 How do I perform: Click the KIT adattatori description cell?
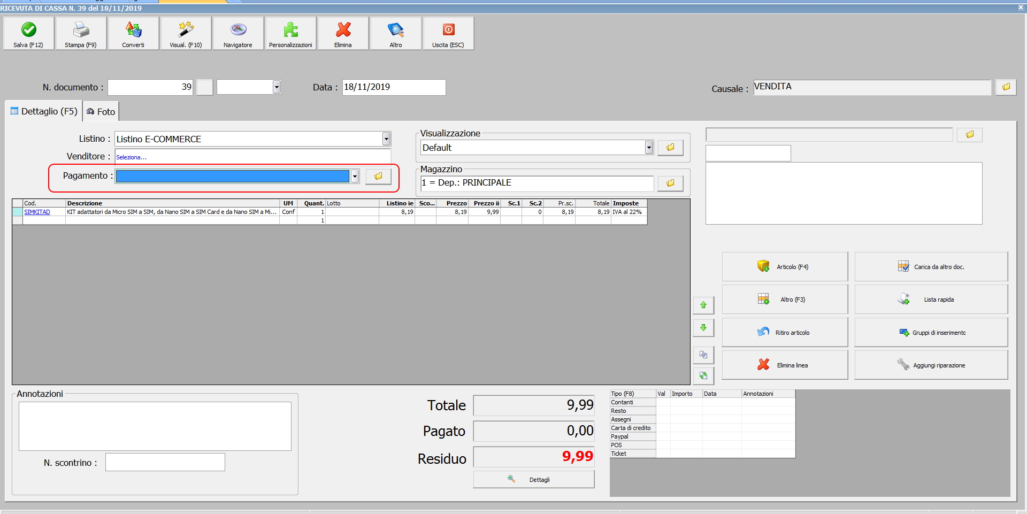click(x=172, y=212)
